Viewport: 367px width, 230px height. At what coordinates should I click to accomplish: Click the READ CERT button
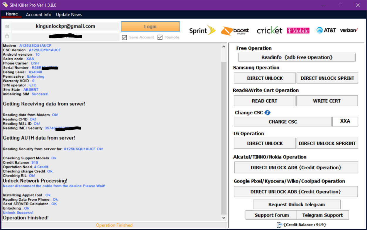[x=265, y=101]
